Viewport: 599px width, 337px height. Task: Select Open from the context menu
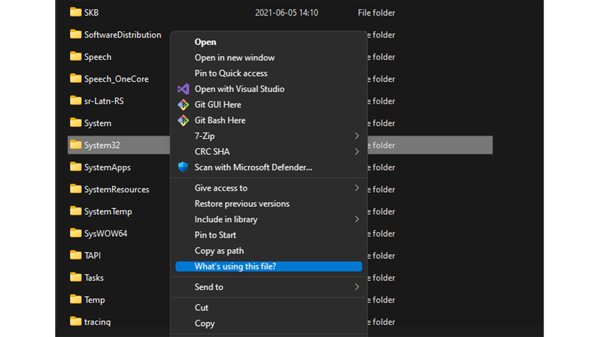tap(205, 41)
